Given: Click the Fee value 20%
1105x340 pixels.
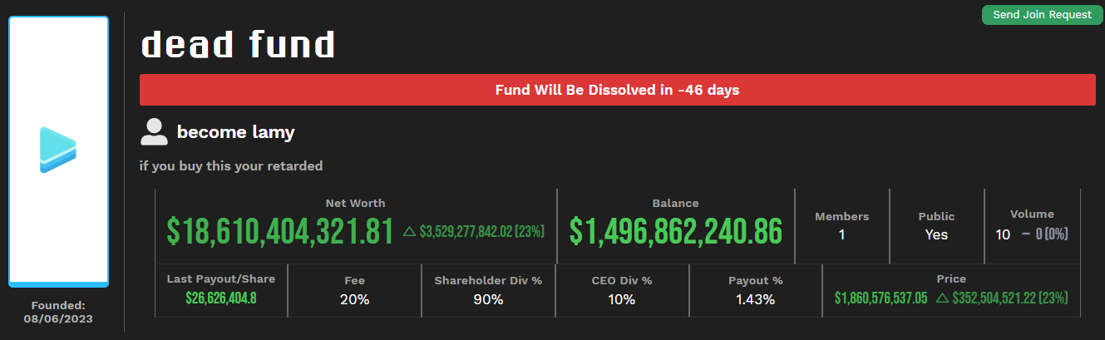Looking at the screenshot, I should click(354, 299).
